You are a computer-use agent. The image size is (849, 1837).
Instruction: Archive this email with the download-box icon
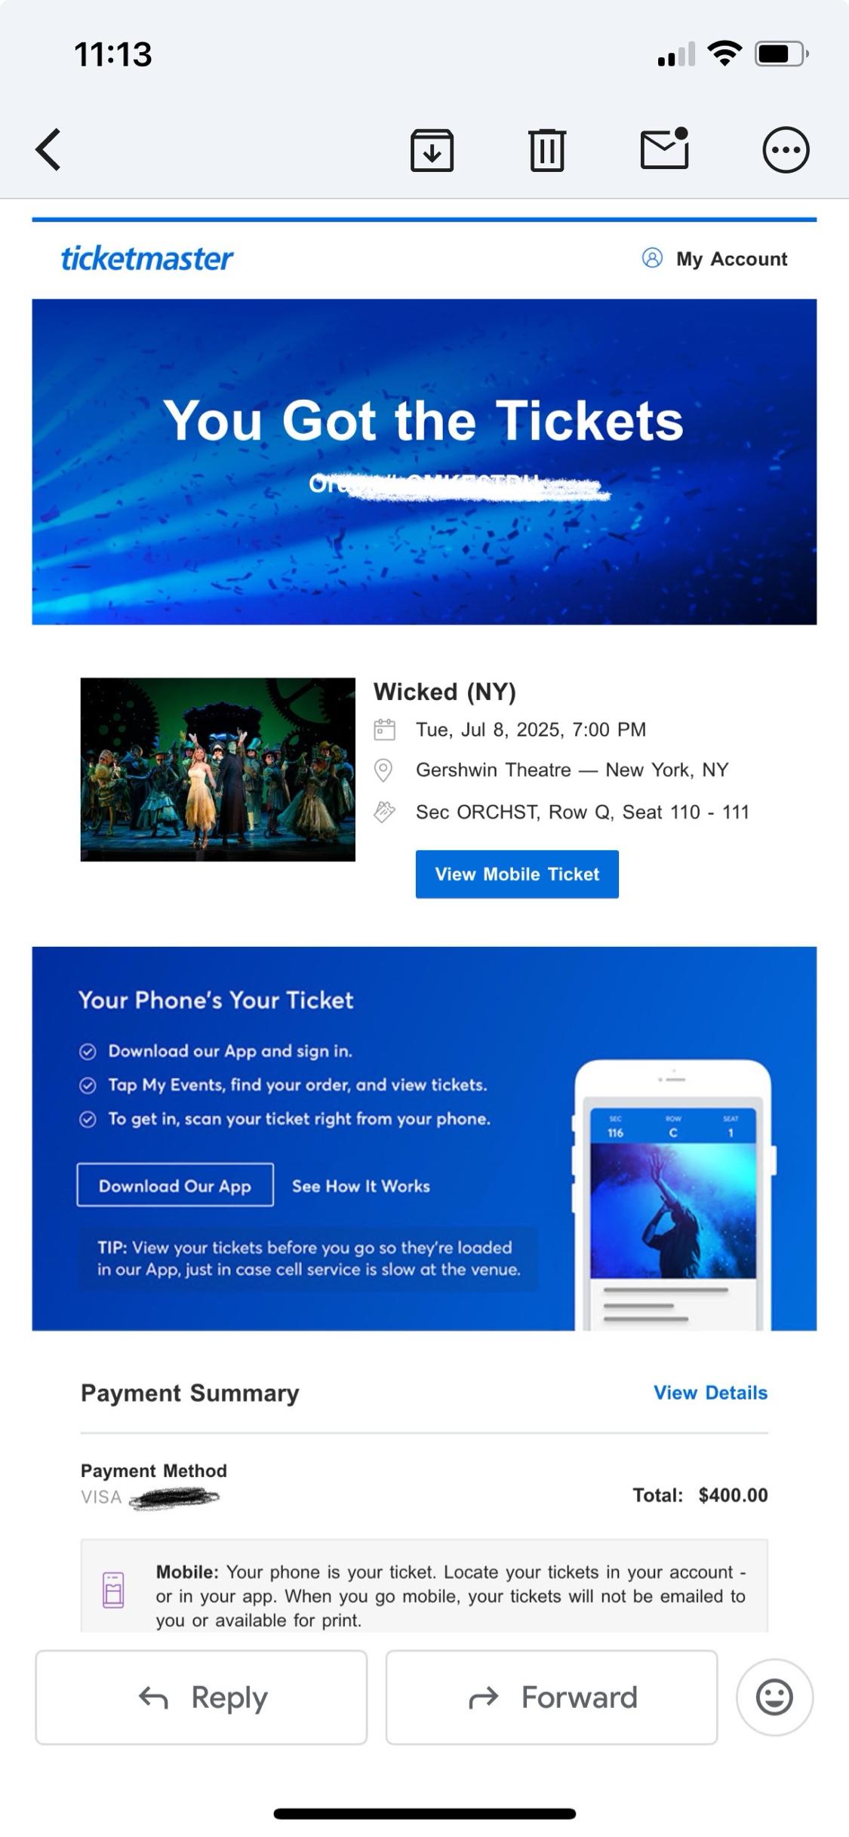tap(432, 150)
